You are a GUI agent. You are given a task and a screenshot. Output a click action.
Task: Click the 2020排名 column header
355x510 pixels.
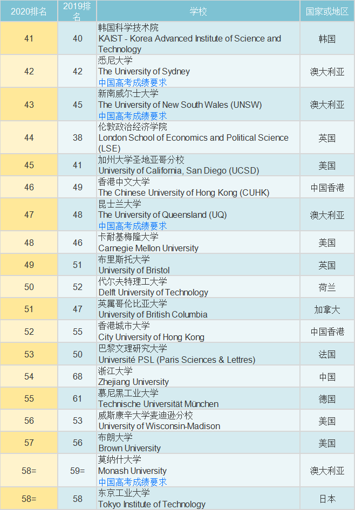[x=29, y=11]
